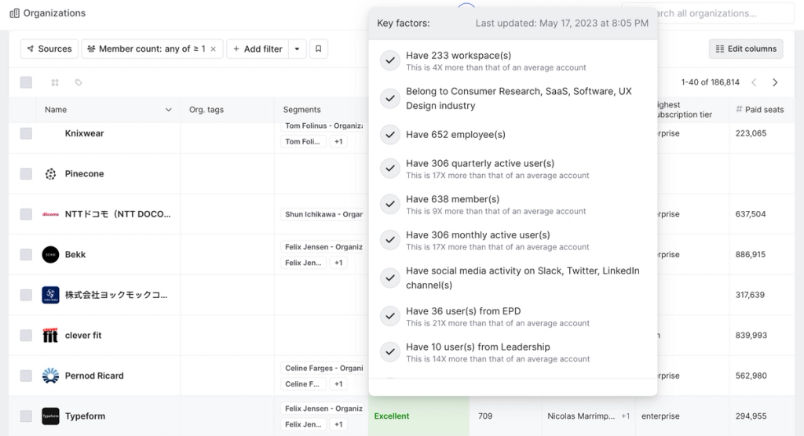804x436 pixels.
Task: Click checkmark beside 36 user(s) from EPD
Action: coord(390,316)
